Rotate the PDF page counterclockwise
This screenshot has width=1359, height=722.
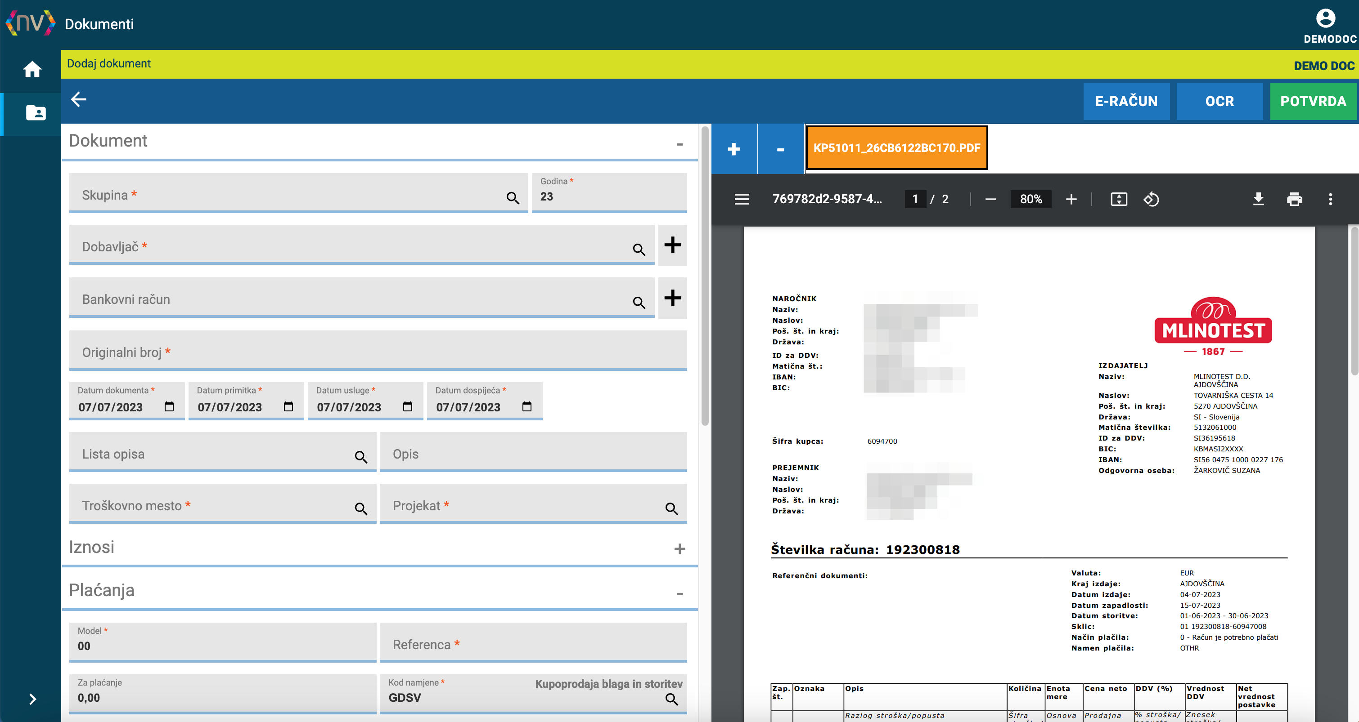pos(1151,199)
